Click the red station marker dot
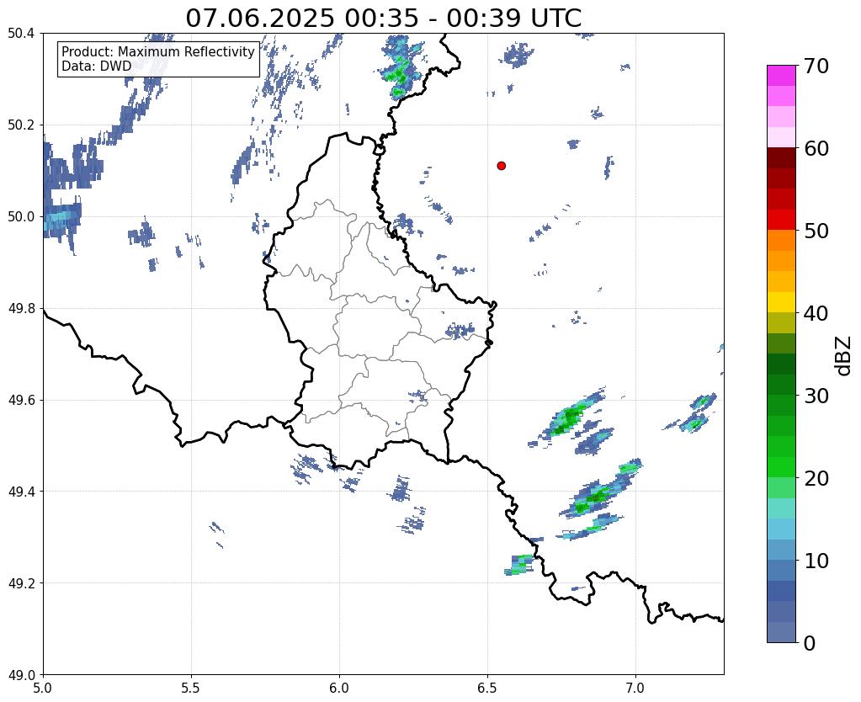 502,165
